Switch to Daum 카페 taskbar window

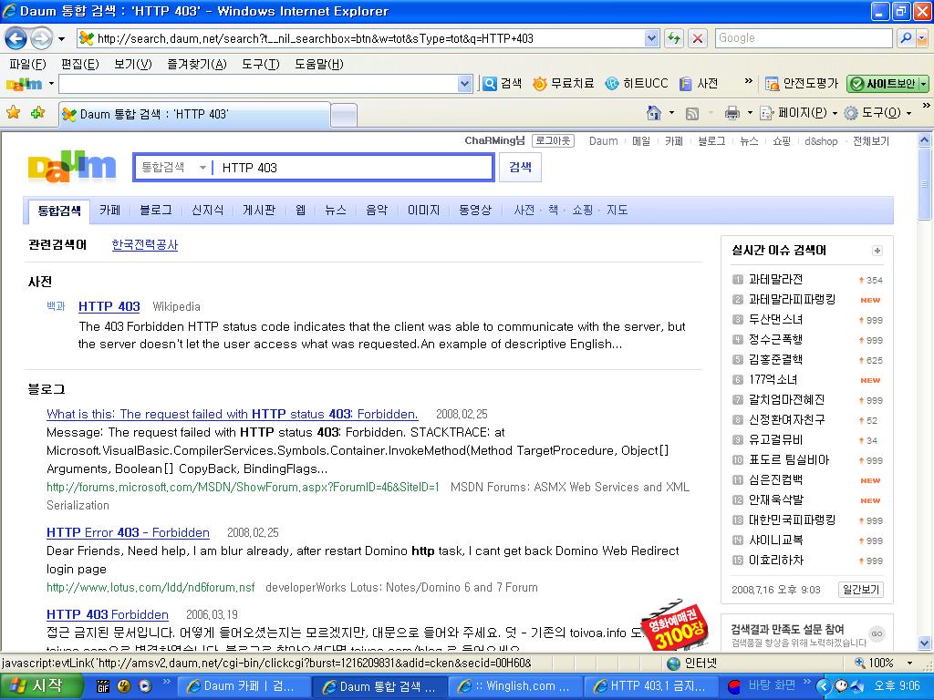point(244,686)
